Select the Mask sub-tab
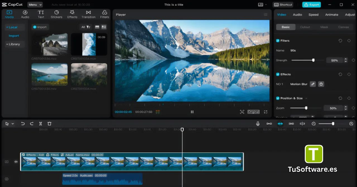Image resolution: width=357 pixels, height=187 pixels. pyautogui.click(x=324, y=27)
